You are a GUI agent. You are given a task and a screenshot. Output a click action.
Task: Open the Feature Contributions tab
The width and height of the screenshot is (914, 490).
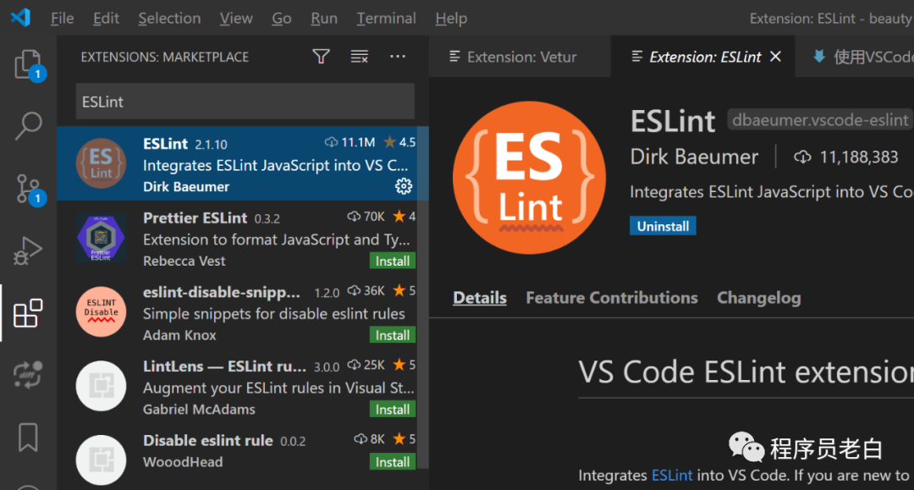612,298
